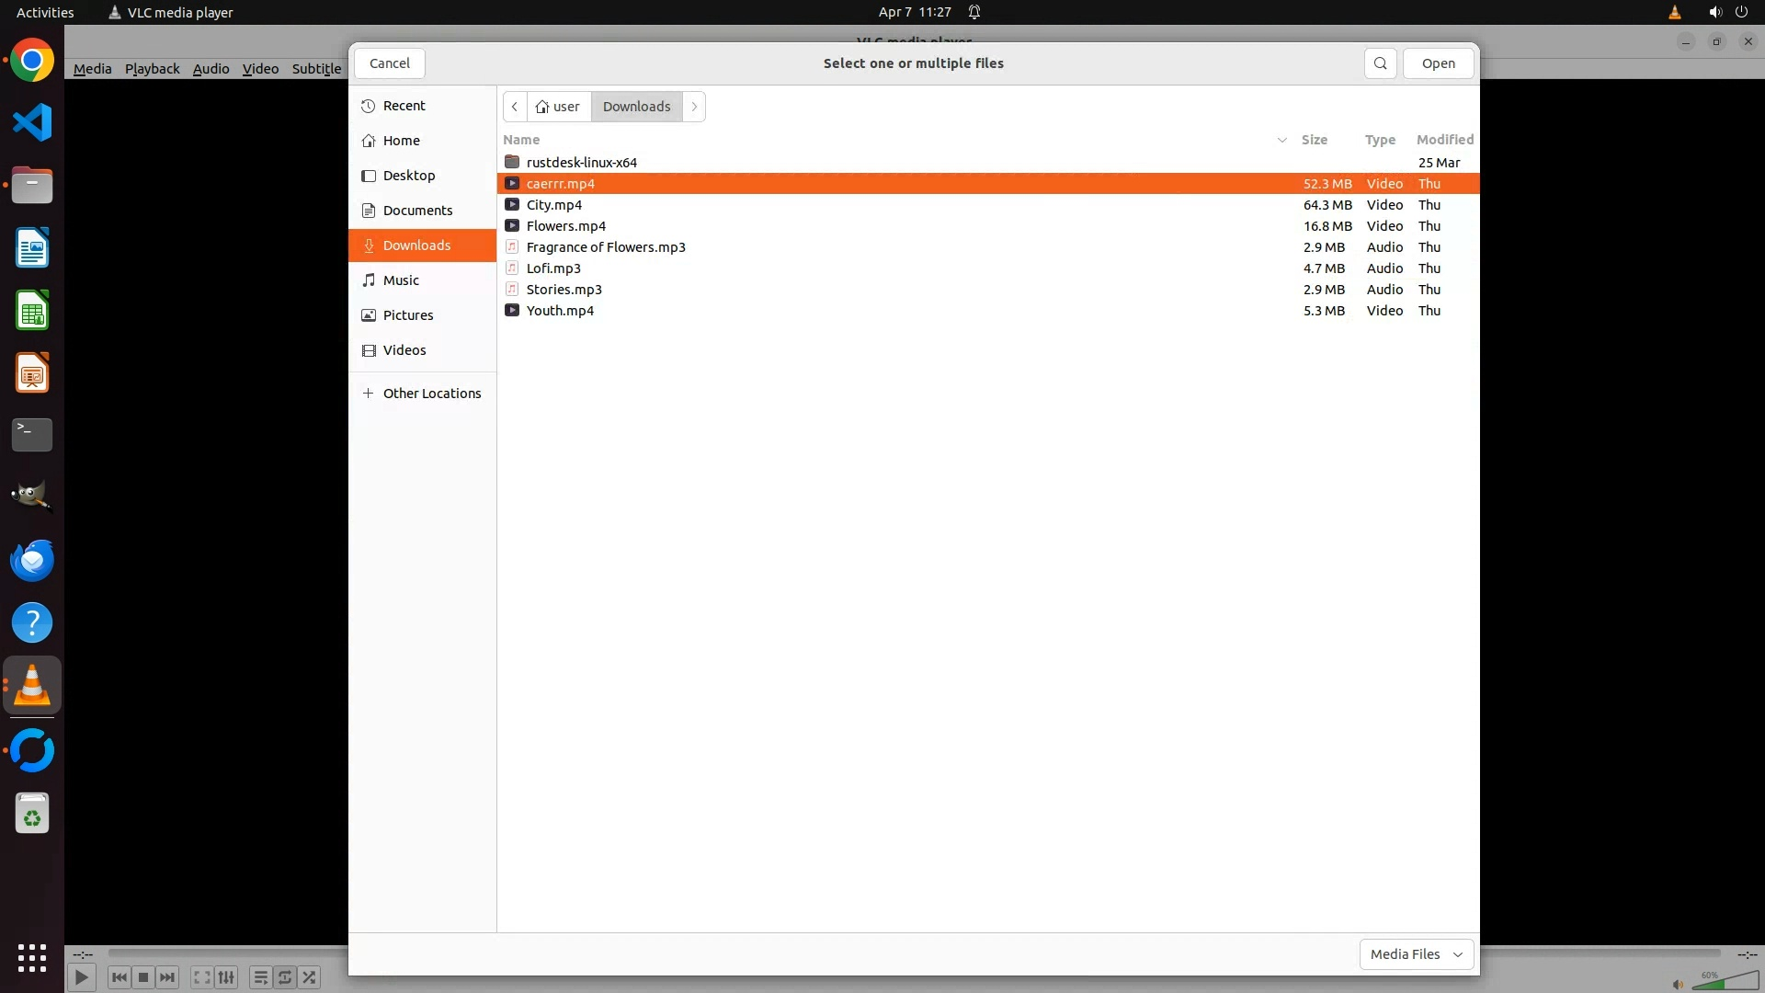Click the search magnifier icon in dialog
Screen dimensions: 1765x993
click(x=1380, y=63)
